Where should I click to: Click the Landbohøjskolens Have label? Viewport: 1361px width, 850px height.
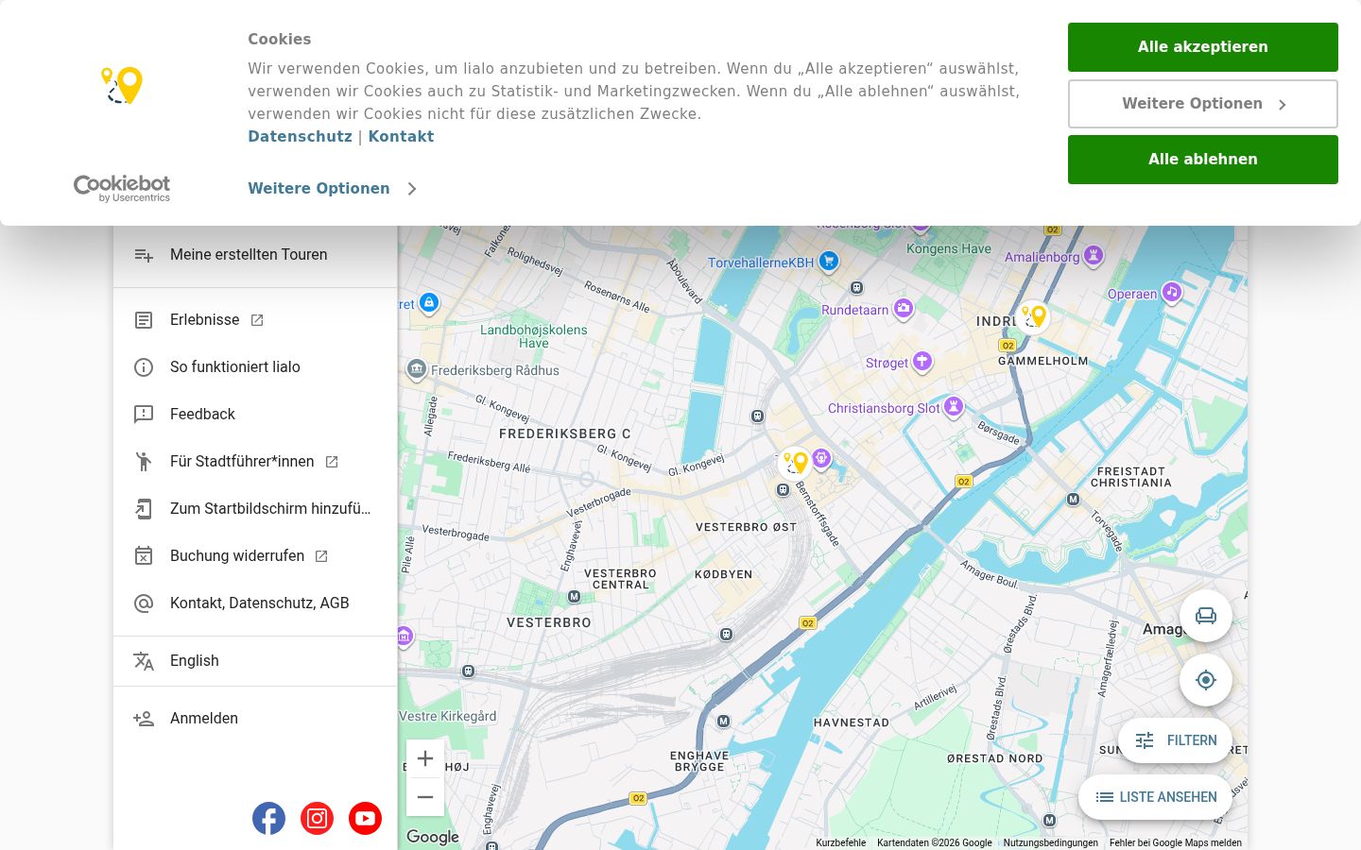[534, 336]
